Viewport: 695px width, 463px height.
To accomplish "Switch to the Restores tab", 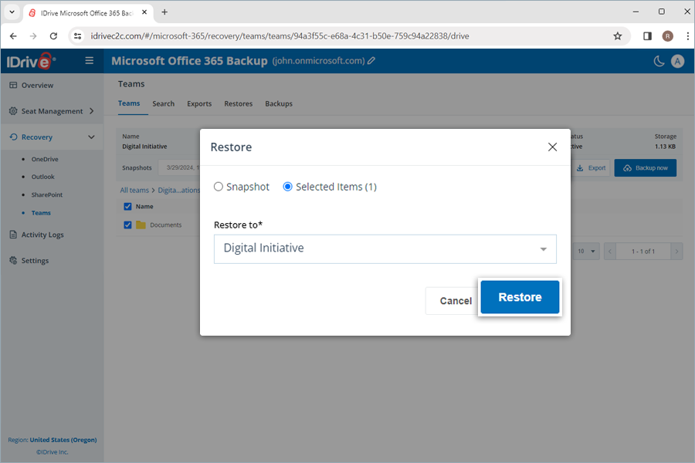I will 239,103.
